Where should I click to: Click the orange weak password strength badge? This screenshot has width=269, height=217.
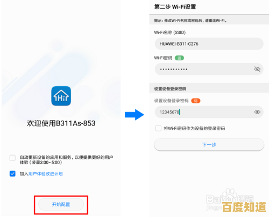(196, 101)
